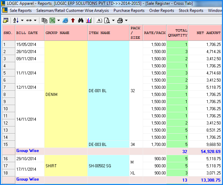Select row header number 18
The image size is (223, 185).
9,173
